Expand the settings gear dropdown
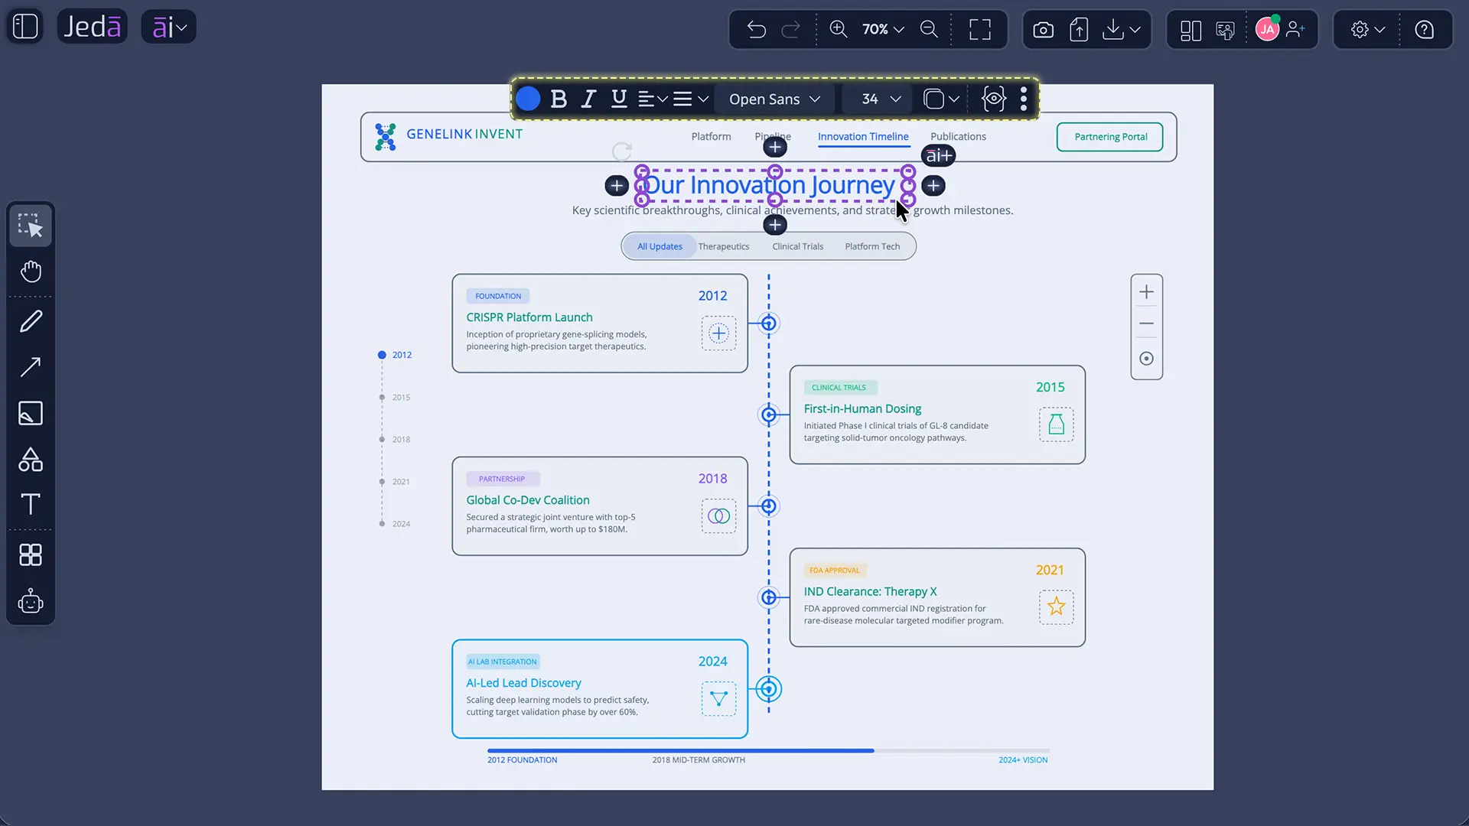Viewport: 1469px width, 826px height. [x=1368, y=30]
